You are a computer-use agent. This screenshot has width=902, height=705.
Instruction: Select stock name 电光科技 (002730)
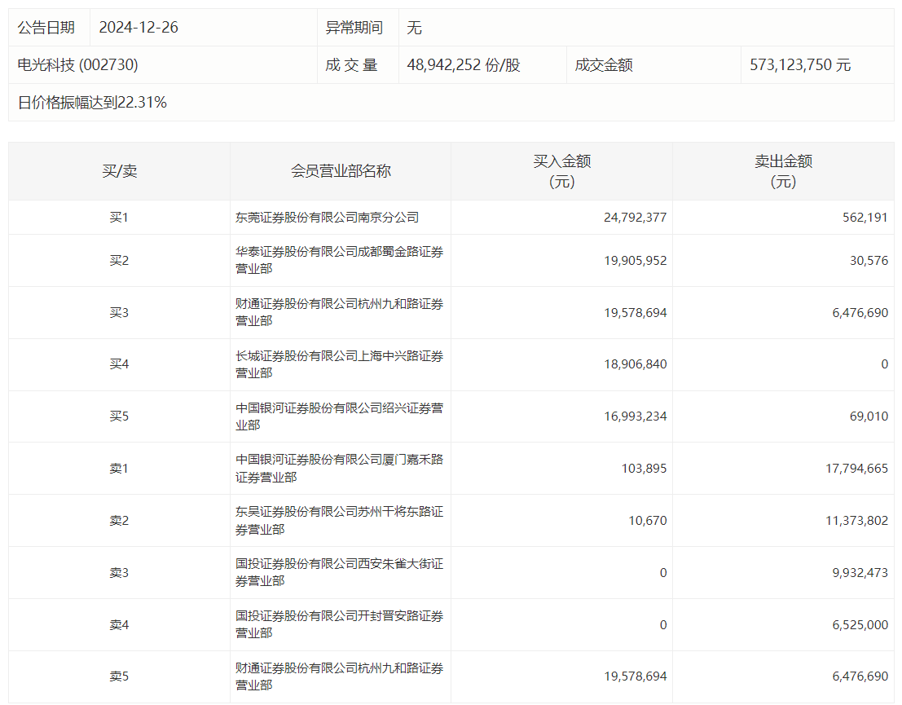point(77,65)
